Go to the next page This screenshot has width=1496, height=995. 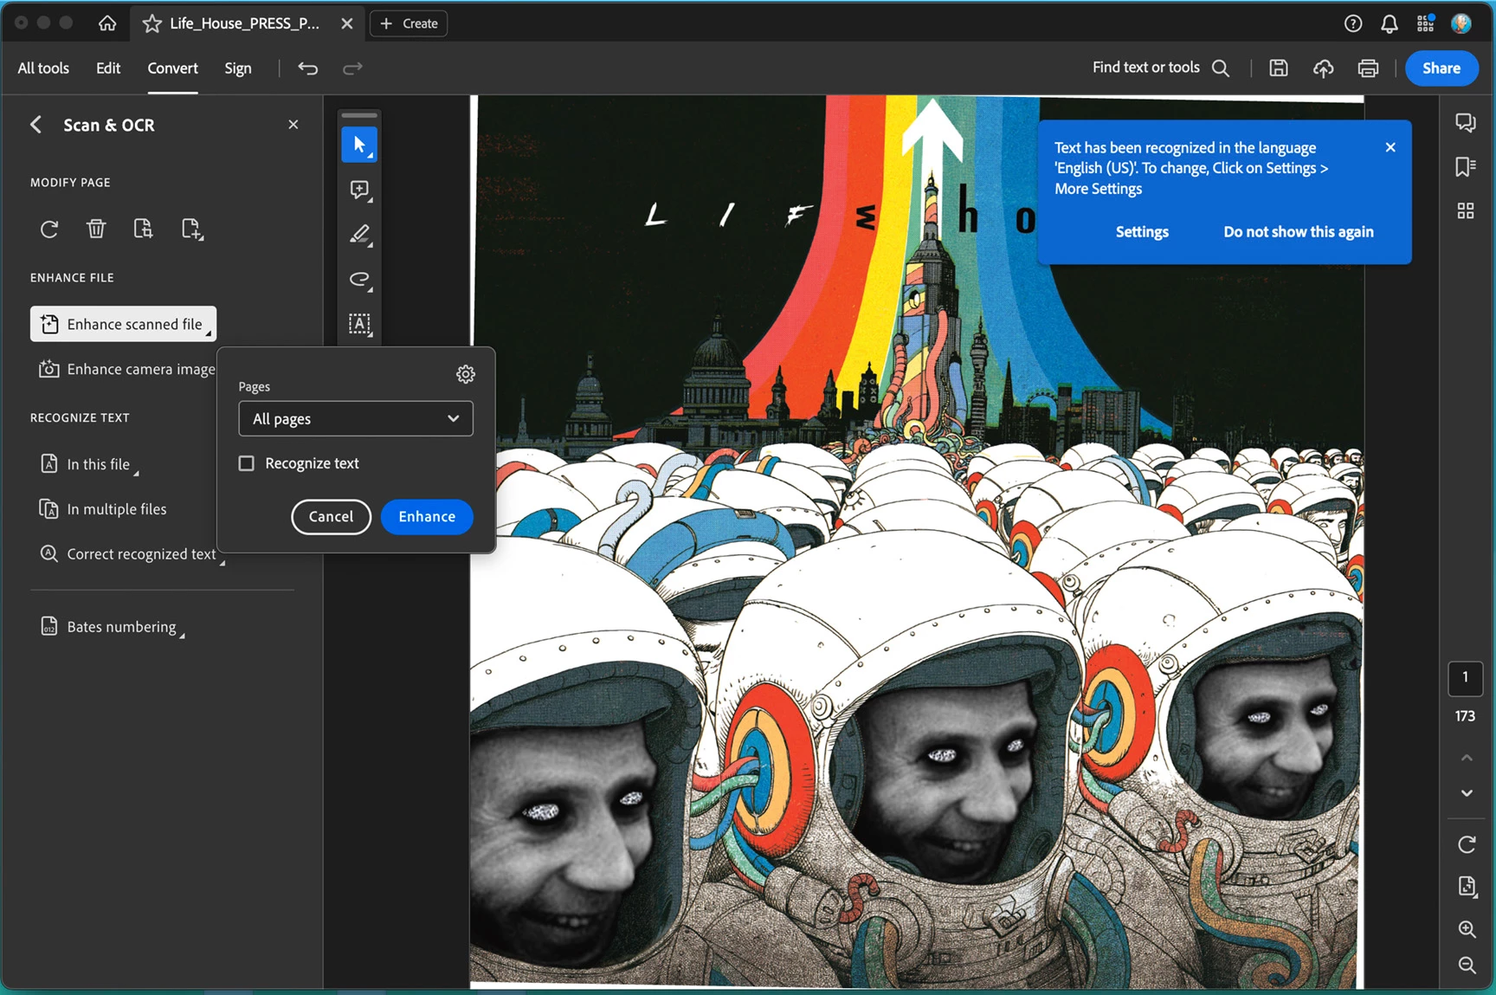pos(1467,792)
